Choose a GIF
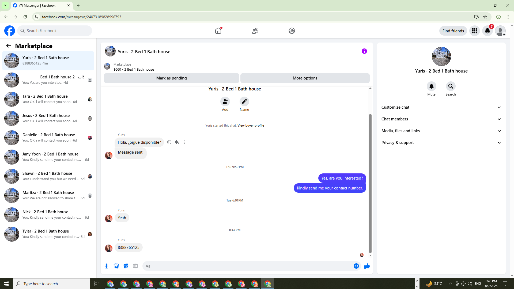 tap(135, 266)
